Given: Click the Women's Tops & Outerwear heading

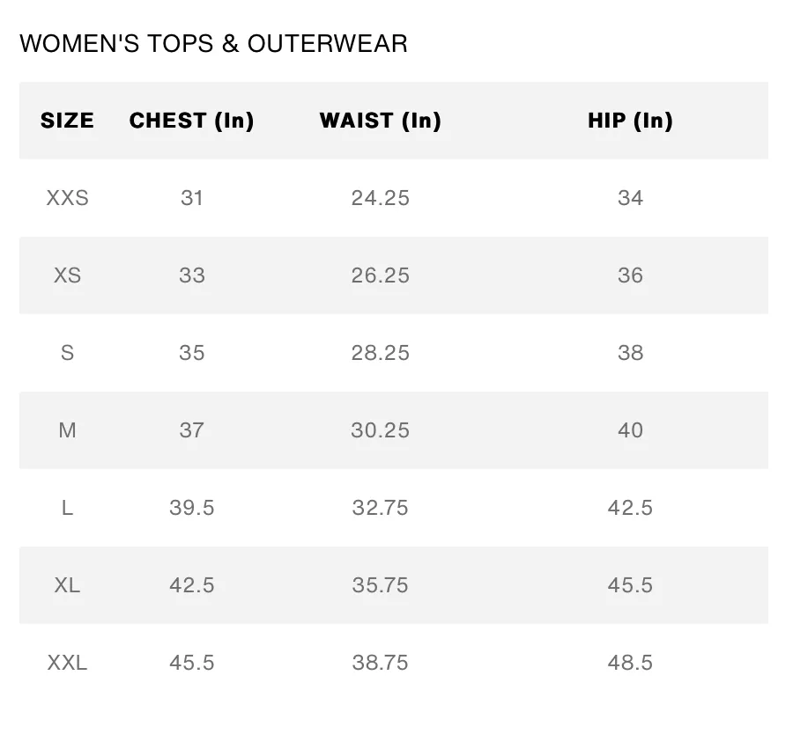Looking at the screenshot, I should [213, 43].
